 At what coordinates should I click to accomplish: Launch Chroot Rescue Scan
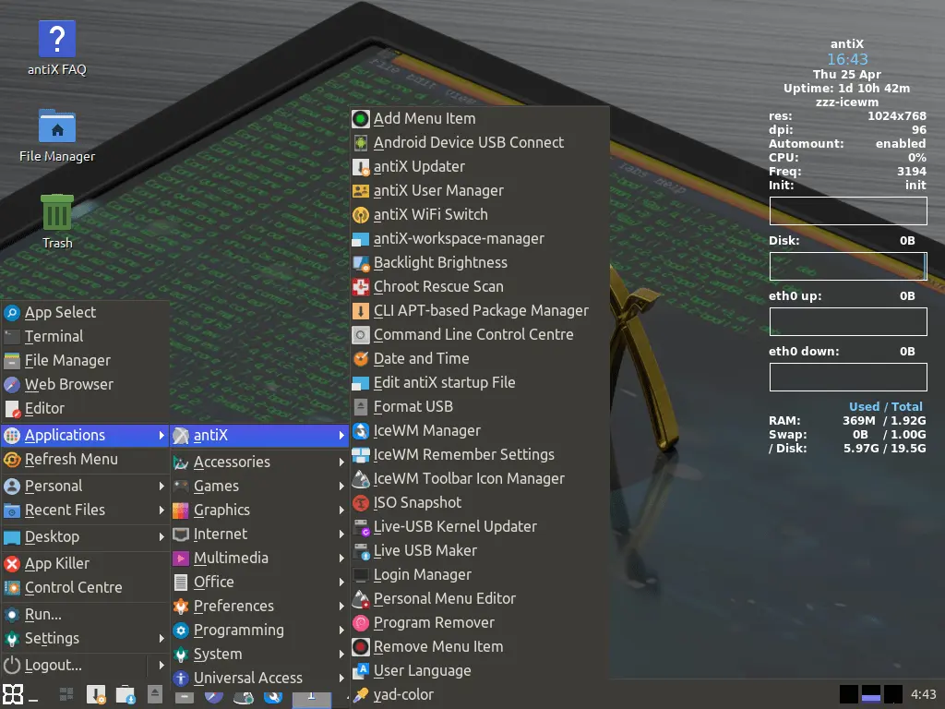tap(480, 287)
